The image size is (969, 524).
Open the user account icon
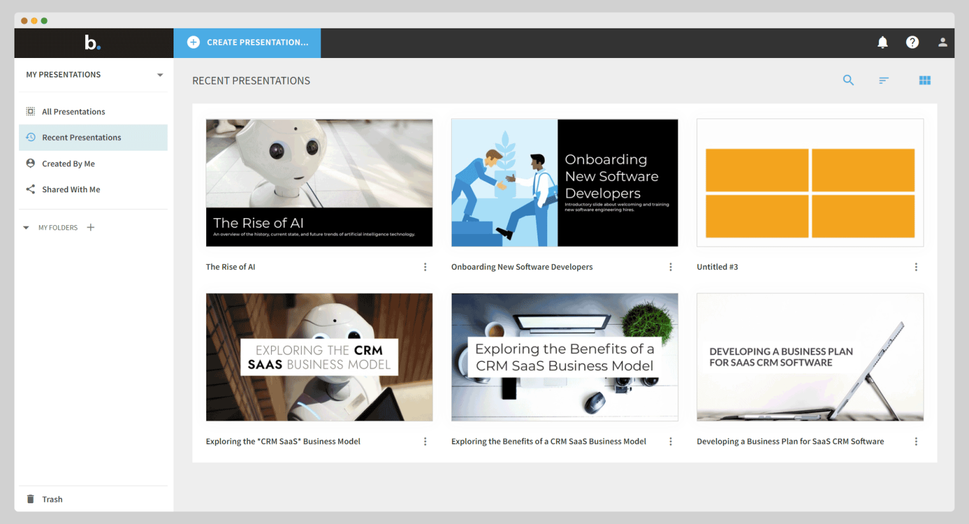coord(943,42)
